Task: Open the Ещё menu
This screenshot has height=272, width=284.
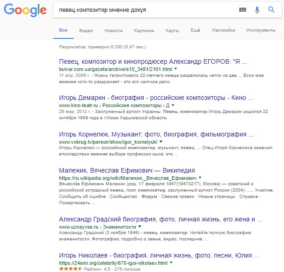Action: 195,30
